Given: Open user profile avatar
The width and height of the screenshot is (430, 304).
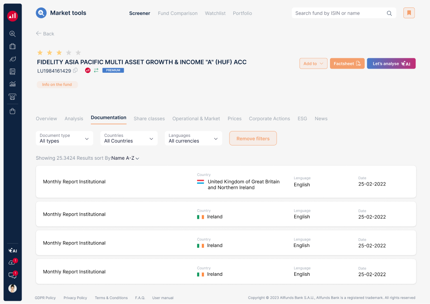Looking at the screenshot, I should pyautogui.click(x=12, y=288).
